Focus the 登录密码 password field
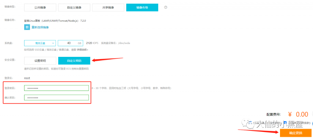This screenshot has height=138, width=313. point(56,88)
